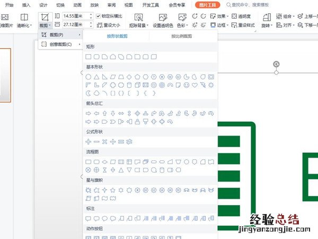The image size is (318, 239).
Task: Select the oval callout shape
Action: coord(105,218)
